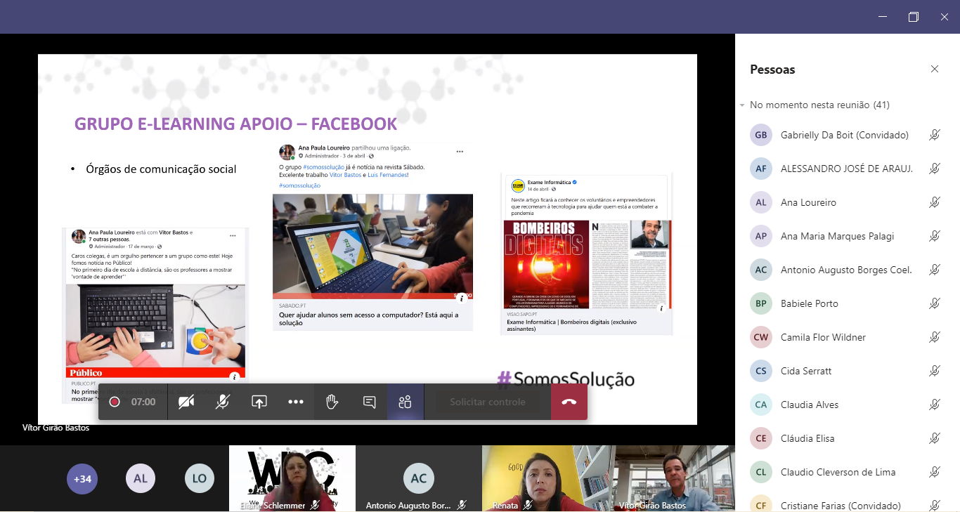Viewport: 960px width, 512px height.
Task: Click slide title GRUPO E-LEARNING APOIO – FACEBOOK
Action: coord(236,124)
